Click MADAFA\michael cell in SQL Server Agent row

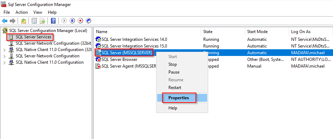click(308, 66)
